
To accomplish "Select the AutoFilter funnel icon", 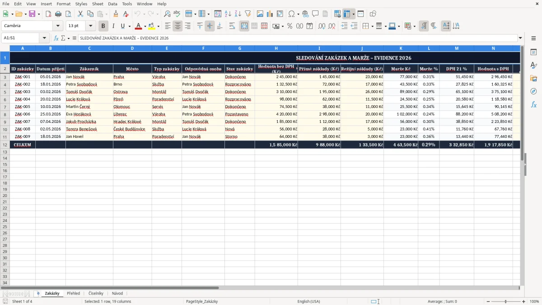I will click(248, 14).
